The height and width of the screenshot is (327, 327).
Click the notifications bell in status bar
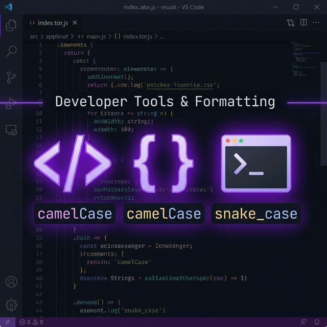coord(317,322)
